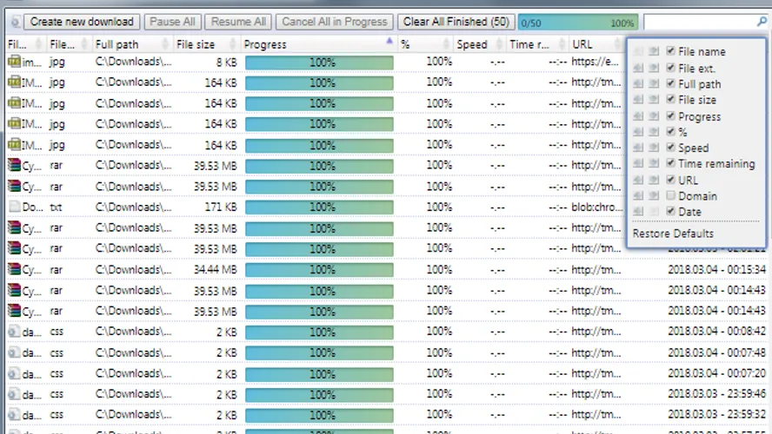Viewport: 772px width, 434px height.
Task: Select the 171 KB file size cell
Action: point(221,207)
